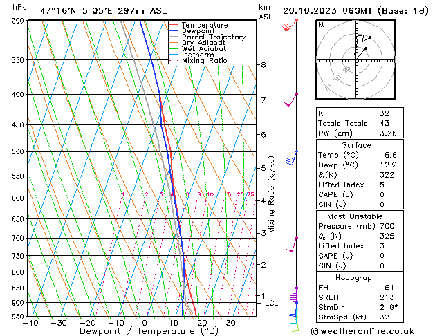435x336 pixels.
Task: Click the coordinates title '47°16'N 5°05'E 297m ASL'
Action: click(103, 11)
